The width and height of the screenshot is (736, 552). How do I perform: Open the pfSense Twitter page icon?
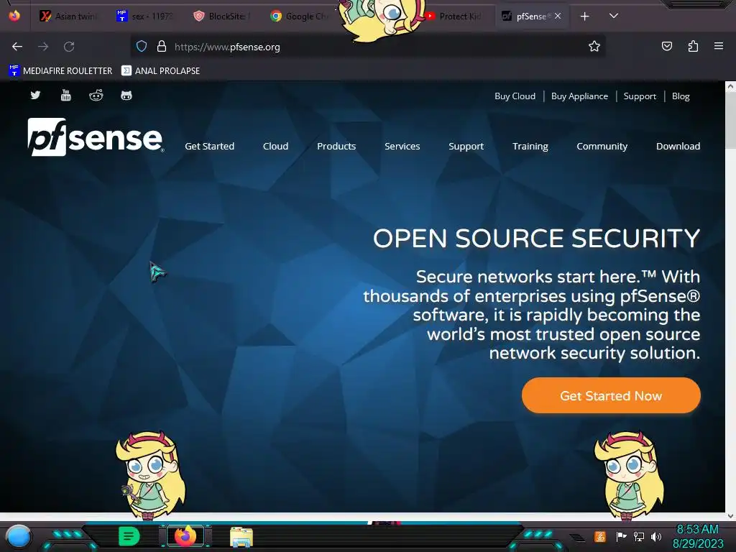pos(35,96)
